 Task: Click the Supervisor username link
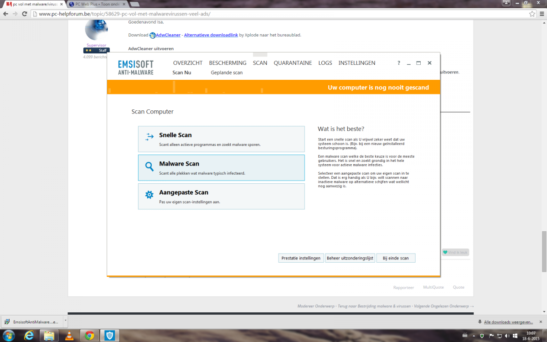(x=96, y=45)
